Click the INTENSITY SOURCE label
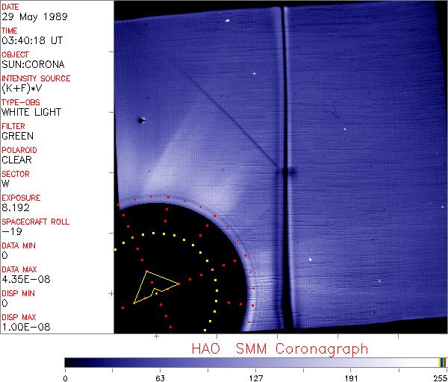 (x=36, y=78)
